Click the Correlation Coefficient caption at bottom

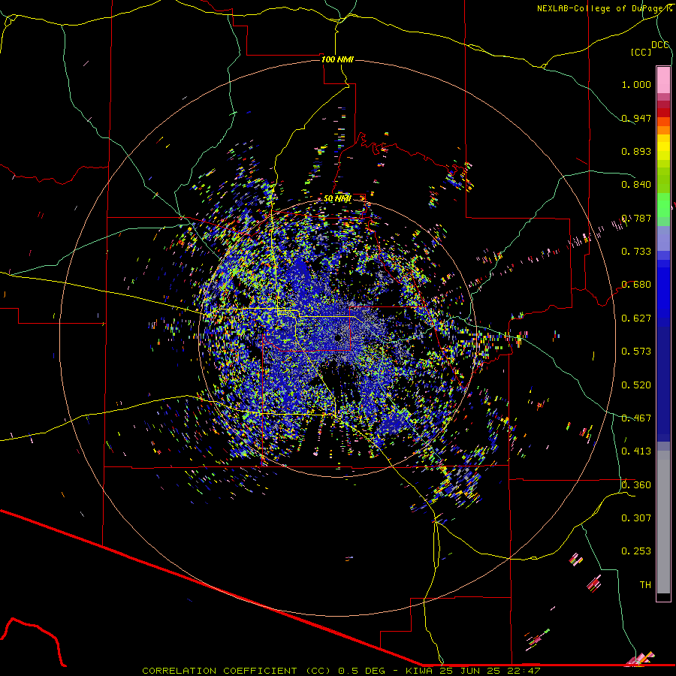coord(341,671)
